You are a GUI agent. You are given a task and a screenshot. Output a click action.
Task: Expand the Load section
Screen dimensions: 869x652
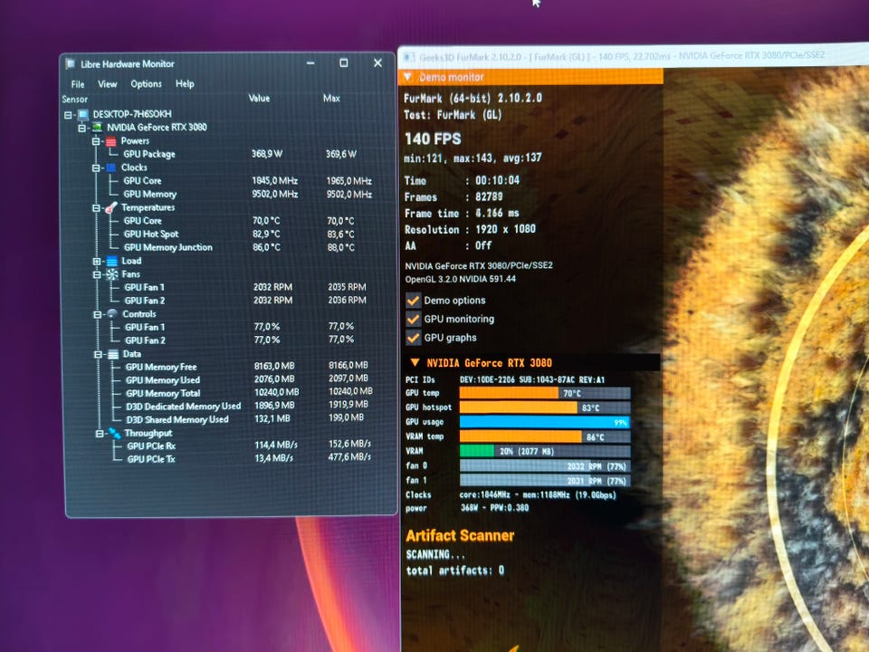(x=97, y=262)
